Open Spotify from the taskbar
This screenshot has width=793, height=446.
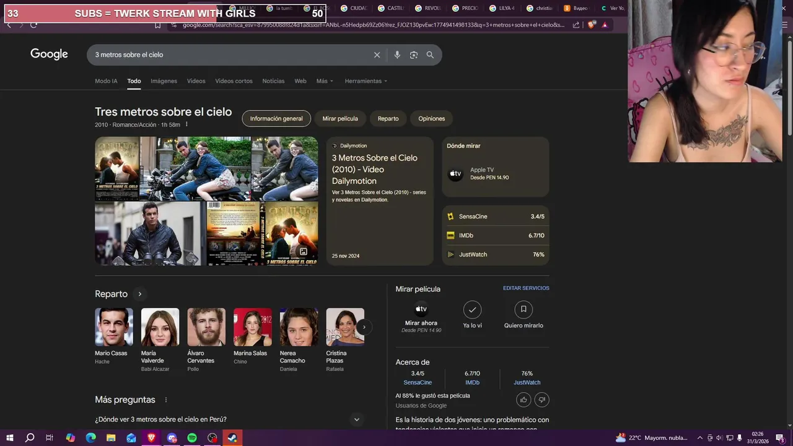(192, 438)
